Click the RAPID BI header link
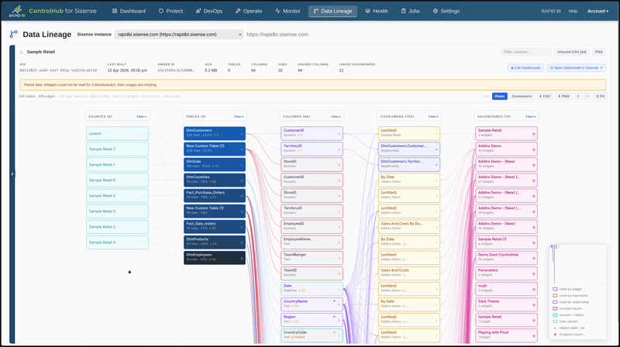Screen dimensions: 620x347 tap(551, 11)
